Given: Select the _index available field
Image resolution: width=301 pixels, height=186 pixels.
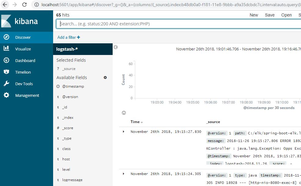Looking at the screenshot, I should pos(68,117).
